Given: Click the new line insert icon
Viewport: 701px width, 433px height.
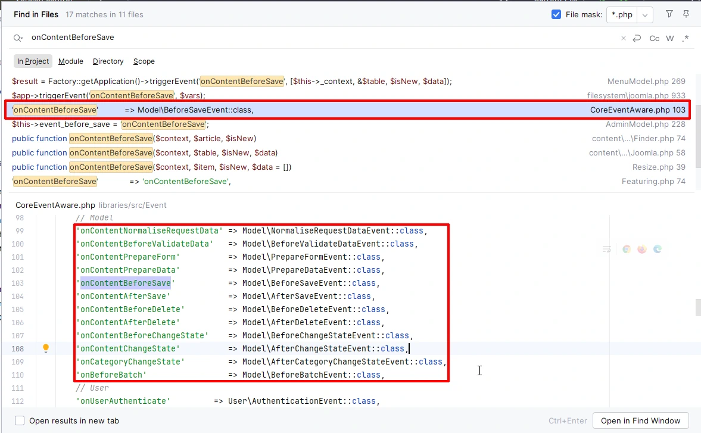Looking at the screenshot, I should click(x=637, y=39).
